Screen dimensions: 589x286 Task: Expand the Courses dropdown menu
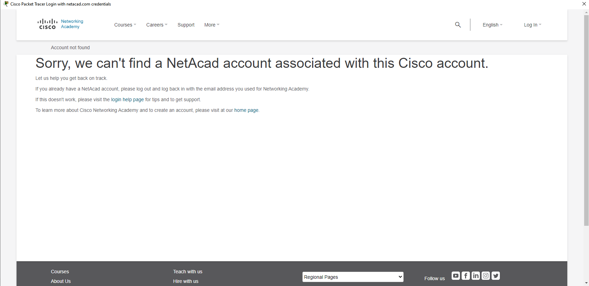(x=125, y=25)
